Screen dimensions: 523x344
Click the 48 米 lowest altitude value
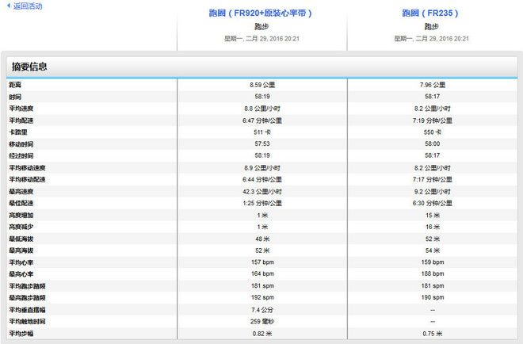click(262, 239)
